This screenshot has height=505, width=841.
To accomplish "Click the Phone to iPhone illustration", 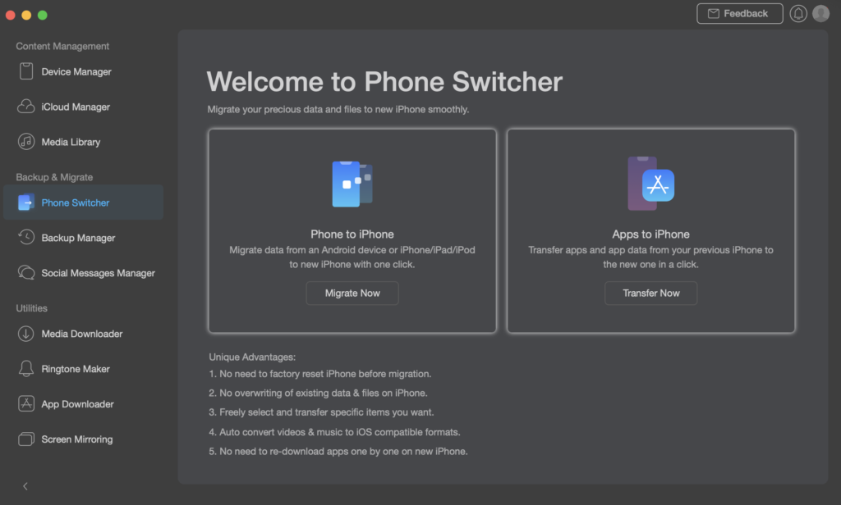I will tap(352, 183).
